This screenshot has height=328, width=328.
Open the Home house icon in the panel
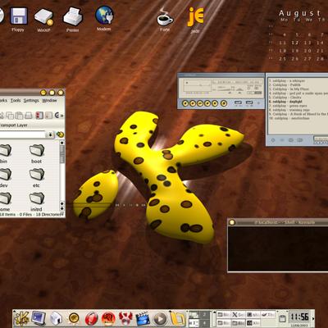pos(56,319)
